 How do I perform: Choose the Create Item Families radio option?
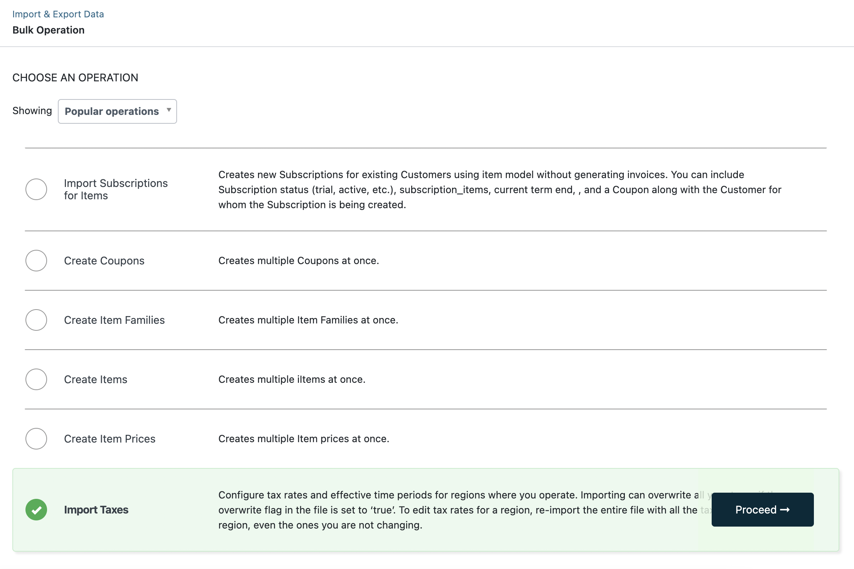coord(36,320)
